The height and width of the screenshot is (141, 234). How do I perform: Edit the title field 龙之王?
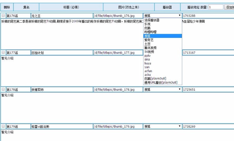coord(62,16)
